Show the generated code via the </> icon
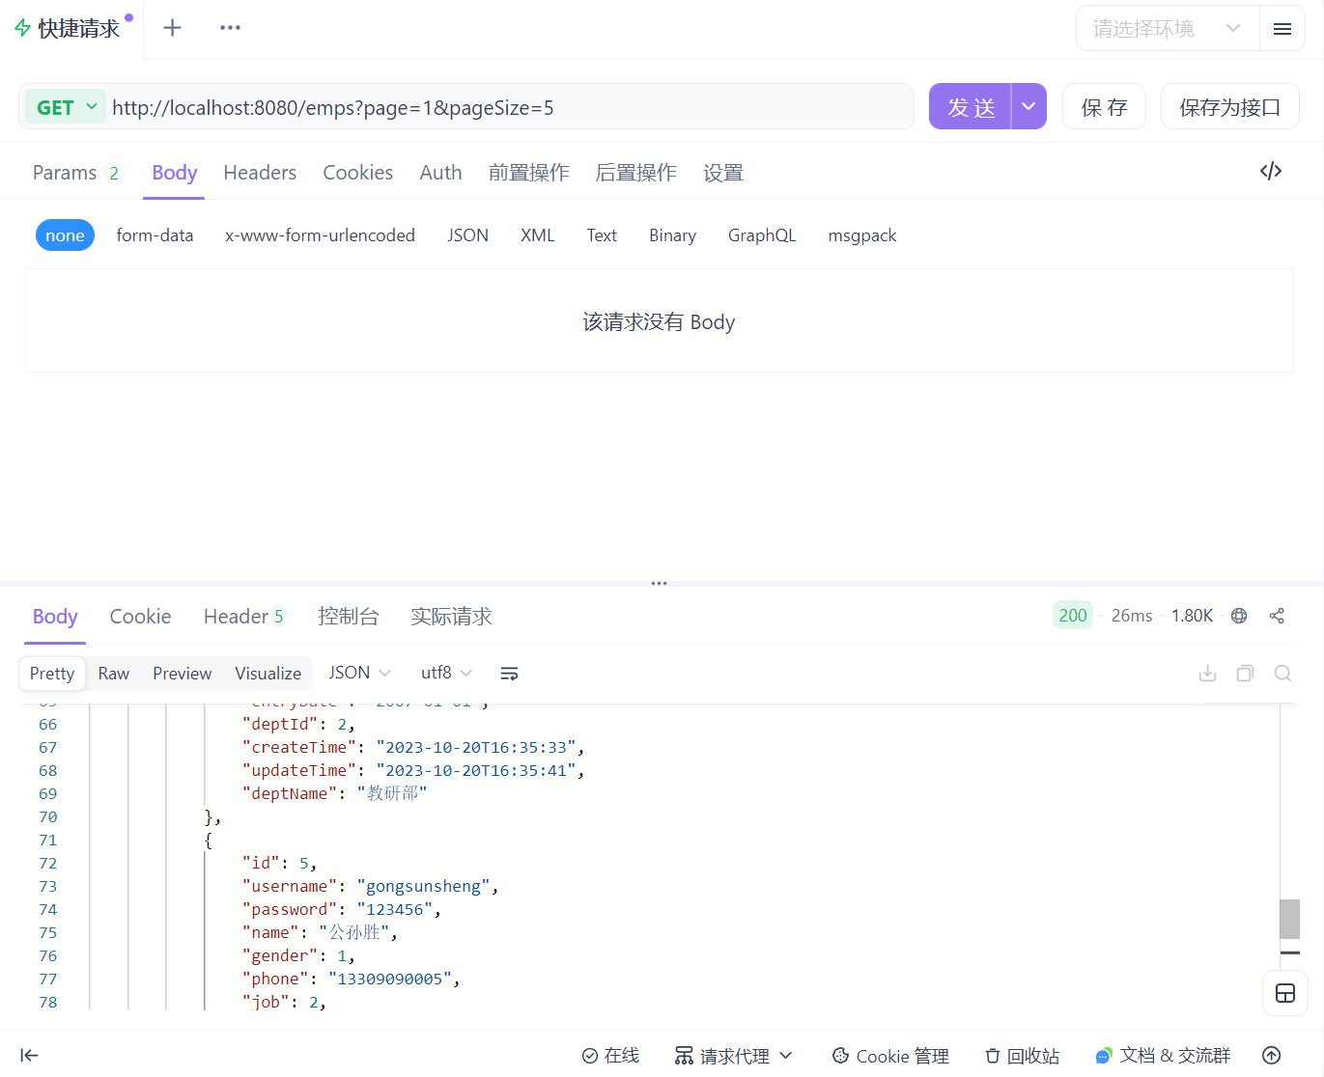The height and width of the screenshot is (1077, 1324). tap(1271, 171)
